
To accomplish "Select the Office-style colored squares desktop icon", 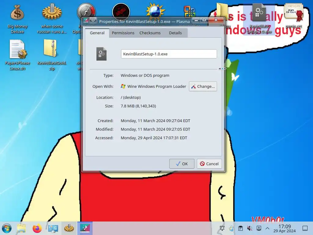I will [x=189, y=11].
